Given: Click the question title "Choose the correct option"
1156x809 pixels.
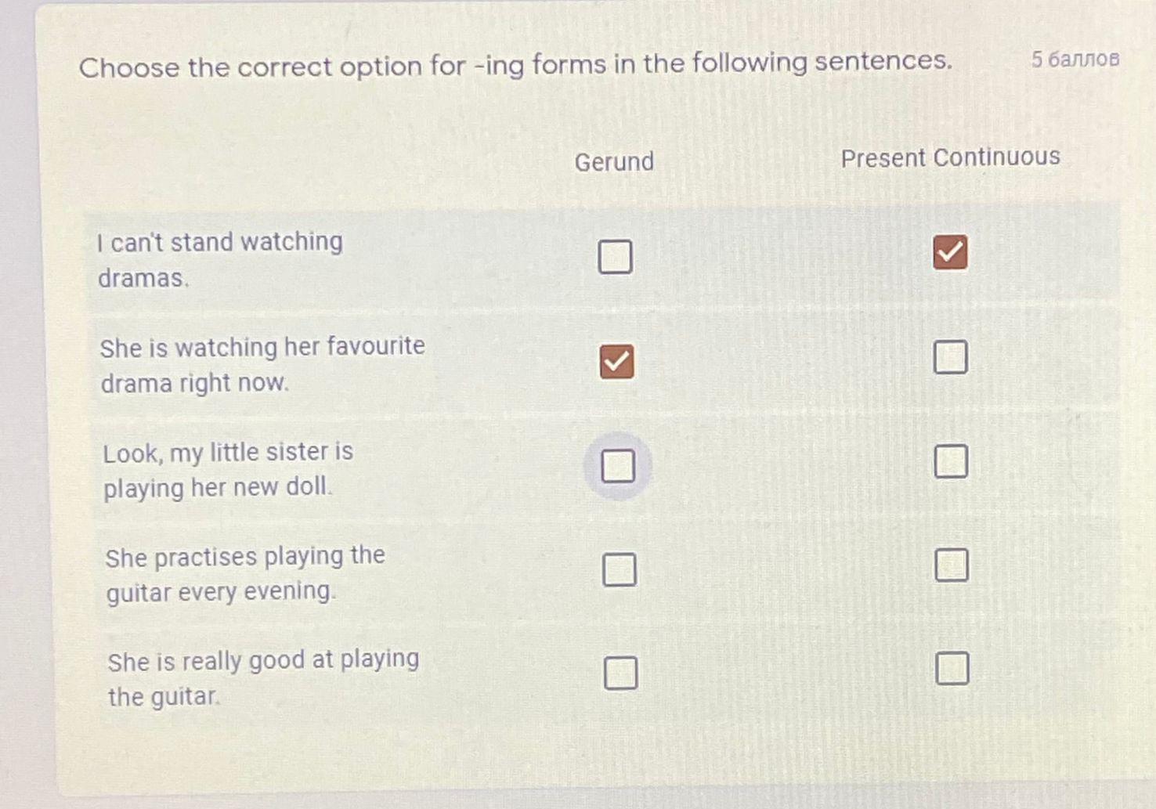Looking at the screenshot, I should [x=515, y=64].
